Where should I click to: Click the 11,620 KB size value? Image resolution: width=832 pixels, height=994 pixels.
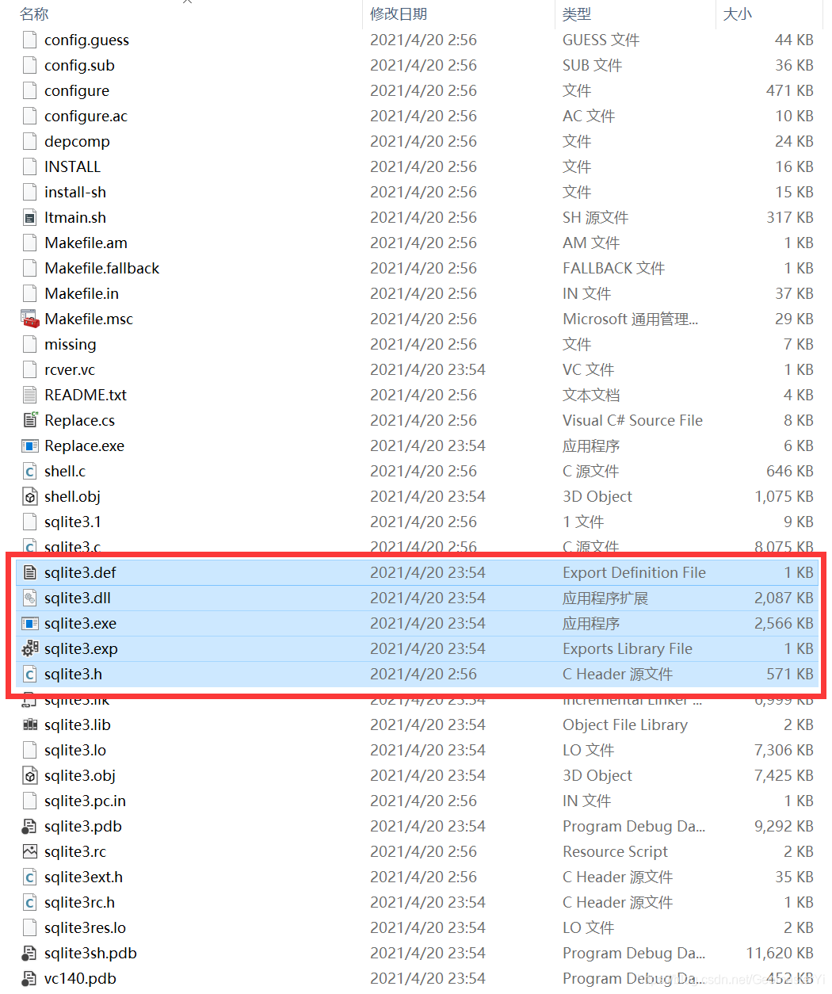pyautogui.click(x=780, y=953)
